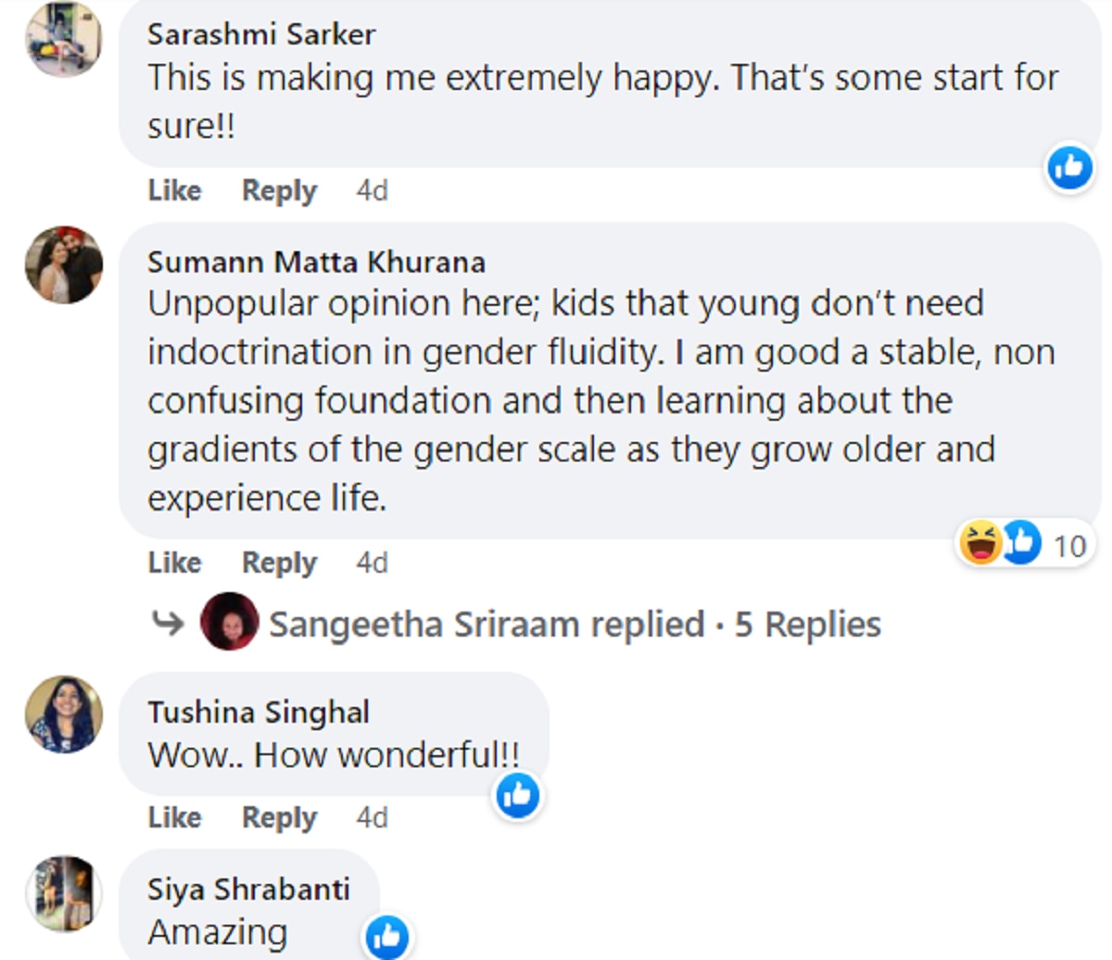Click the reply arrow icon beside Sangeetha

[x=168, y=624]
